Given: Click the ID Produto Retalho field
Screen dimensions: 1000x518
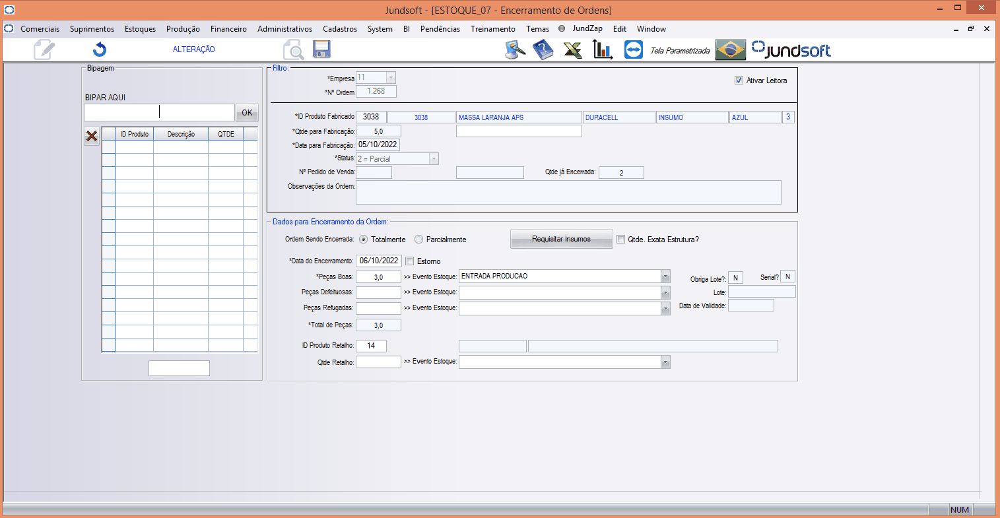Looking at the screenshot, I should click(x=371, y=346).
